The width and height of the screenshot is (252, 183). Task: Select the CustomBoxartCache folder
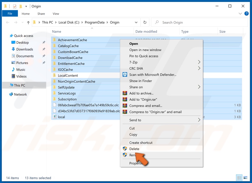[x=73, y=52]
